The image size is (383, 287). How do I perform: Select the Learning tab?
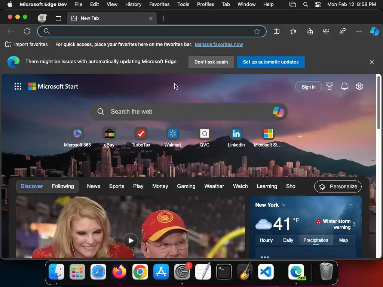tap(267, 186)
